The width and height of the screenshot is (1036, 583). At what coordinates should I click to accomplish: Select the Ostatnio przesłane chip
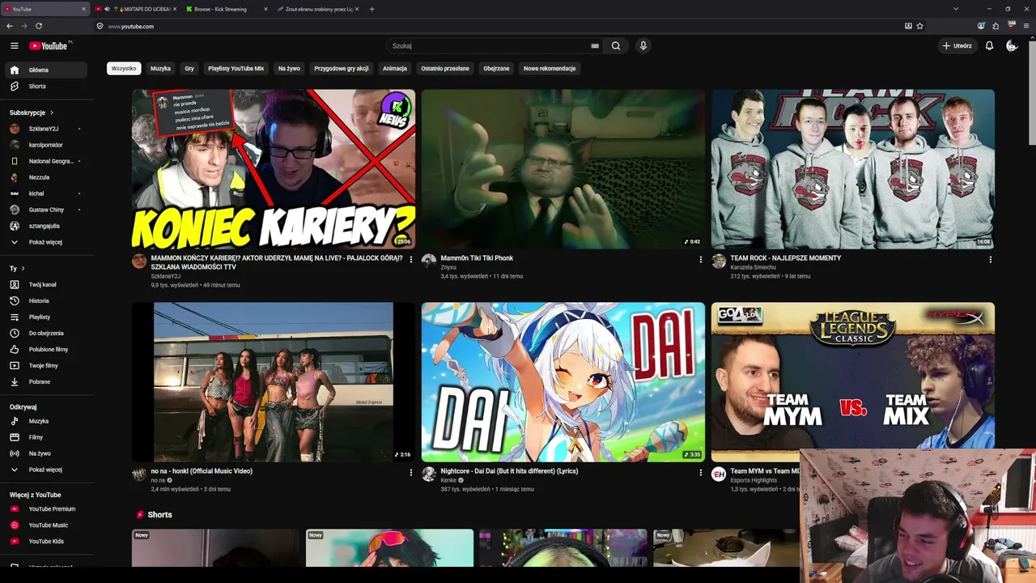(445, 69)
